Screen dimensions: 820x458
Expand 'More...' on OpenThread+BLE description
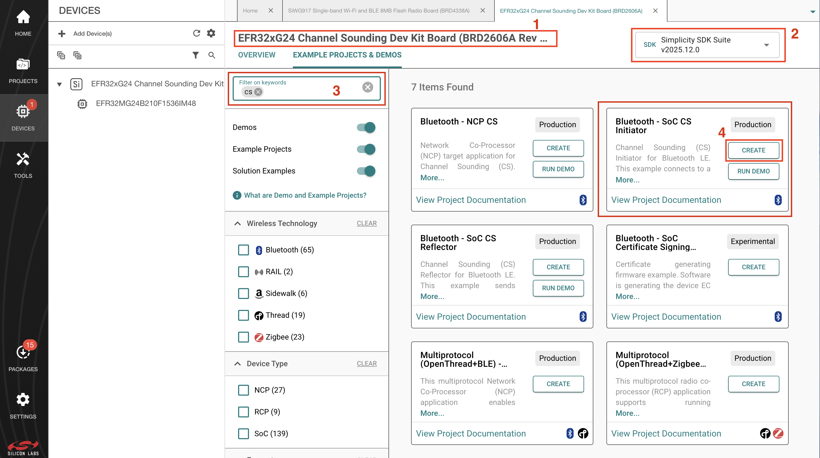tap(432, 413)
